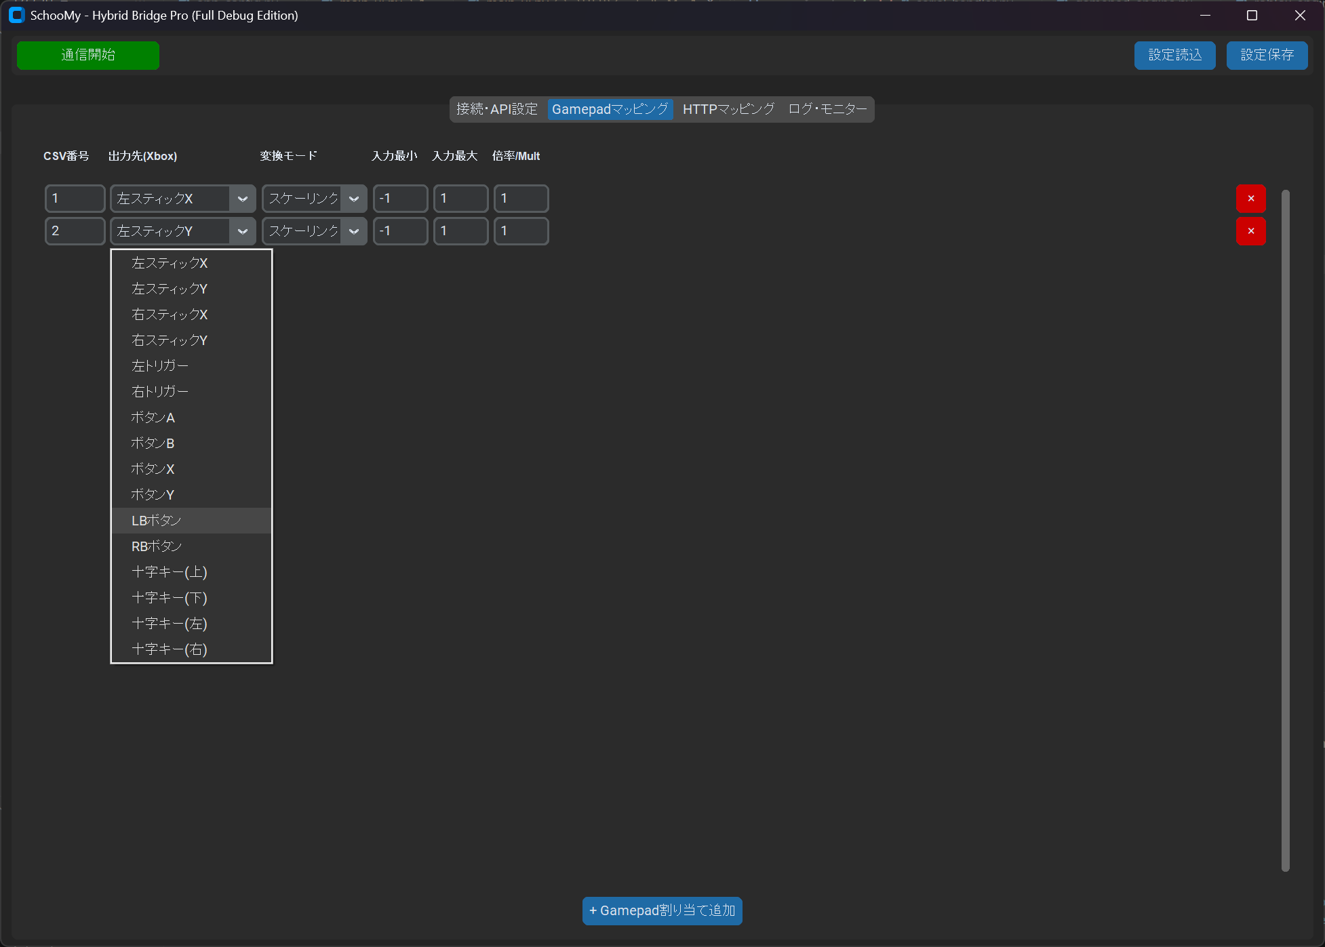1325x947 pixels.
Task: Select 左トリガー option
Action: [x=191, y=366]
